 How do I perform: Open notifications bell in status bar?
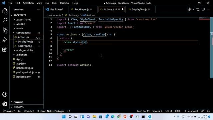pyautogui.click(x=209, y=111)
